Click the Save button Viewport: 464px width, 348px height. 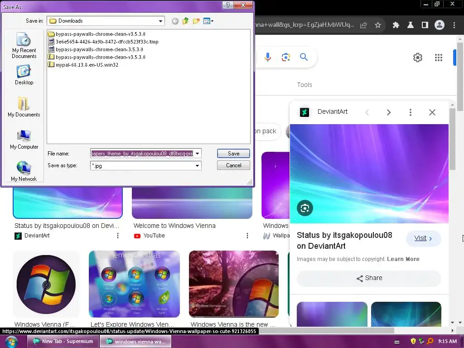[x=233, y=153]
